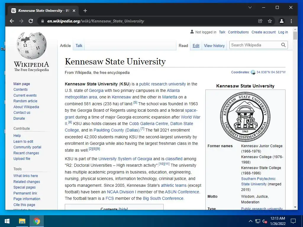The image size is (303, 227).
Task: Click the Chrome taskbar icon
Action: click(37, 221)
